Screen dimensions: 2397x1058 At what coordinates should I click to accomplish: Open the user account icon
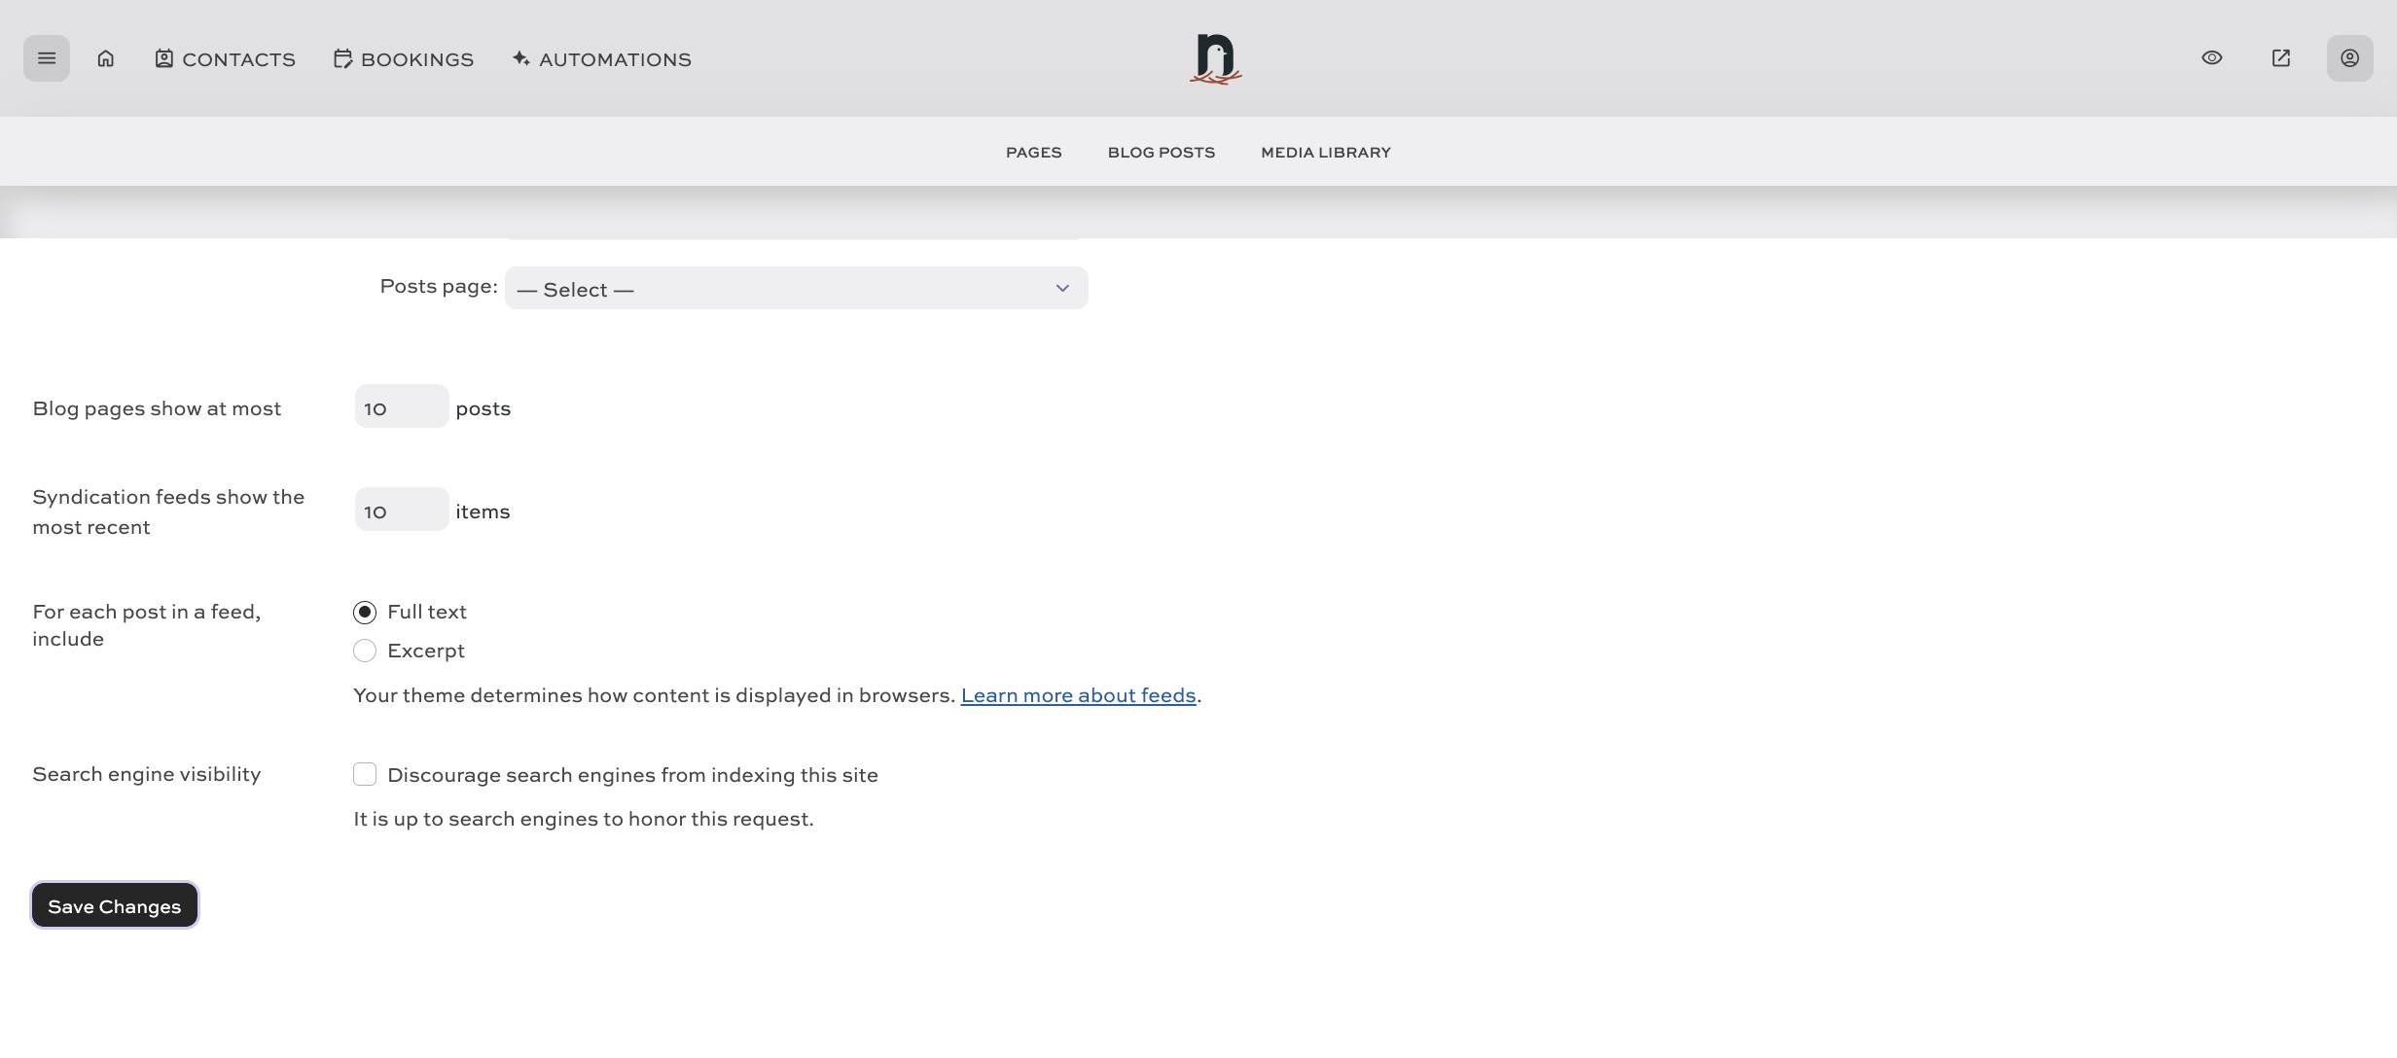pyautogui.click(x=2349, y=58)
